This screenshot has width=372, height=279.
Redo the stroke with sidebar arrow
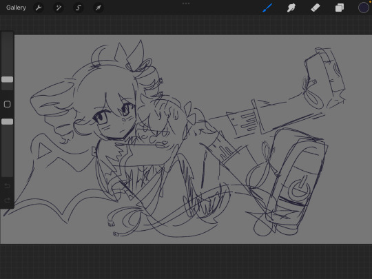coord(7,200)
